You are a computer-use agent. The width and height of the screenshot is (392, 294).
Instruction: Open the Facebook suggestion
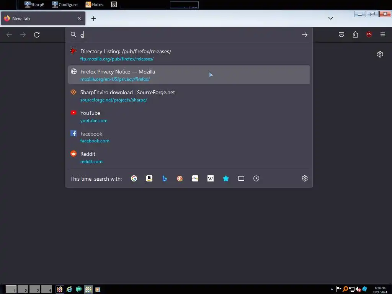189,137
